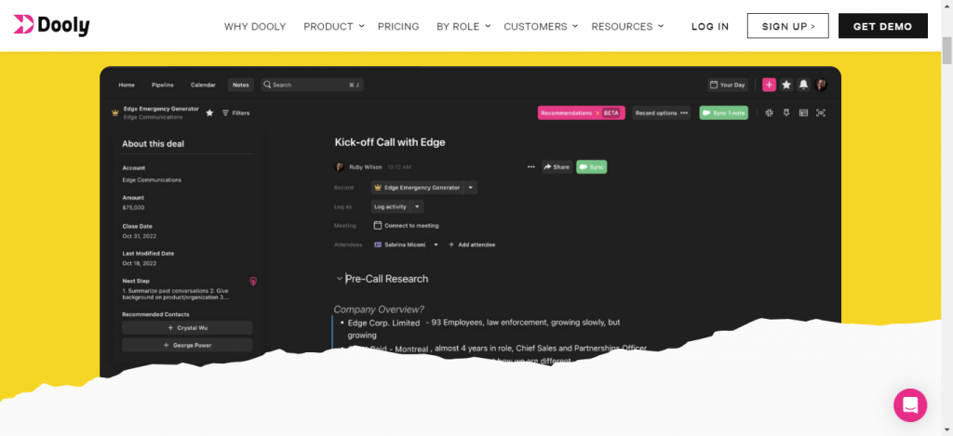
Task: Expand the PRODUCT nav menu
Action: pyautogui.click(x=334, y=26)
